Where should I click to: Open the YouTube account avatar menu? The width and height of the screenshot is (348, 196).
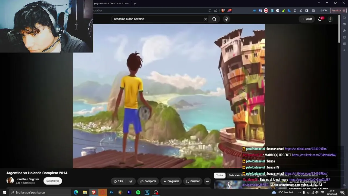[330, 19]
